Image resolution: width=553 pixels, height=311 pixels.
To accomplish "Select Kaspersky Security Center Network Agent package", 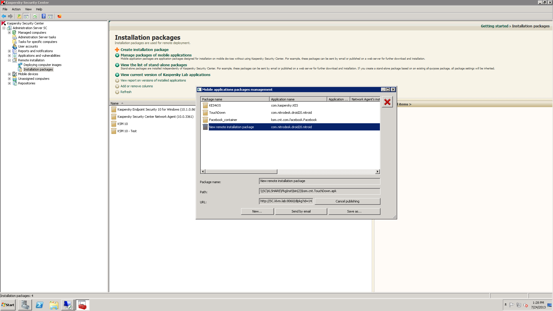I will (155, 117).
